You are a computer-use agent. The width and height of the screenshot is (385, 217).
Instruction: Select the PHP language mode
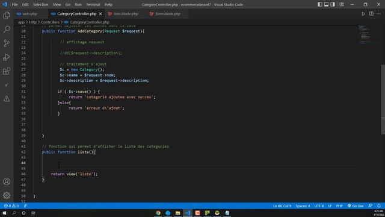[x=339, y=206]
